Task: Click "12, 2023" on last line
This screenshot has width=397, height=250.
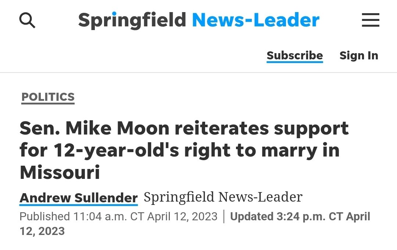Action: point(42,231)
